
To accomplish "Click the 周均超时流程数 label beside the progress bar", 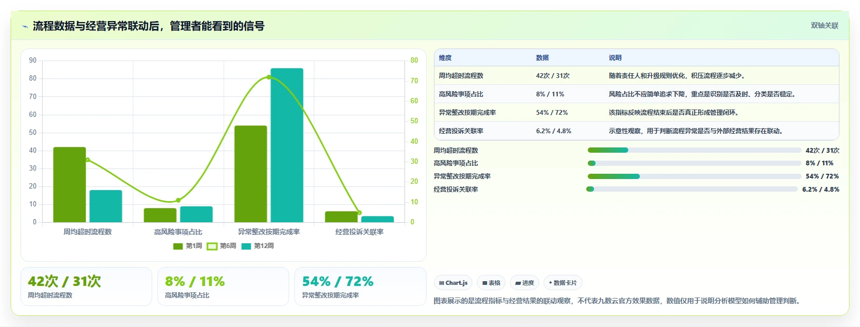I will pos(456,150).
